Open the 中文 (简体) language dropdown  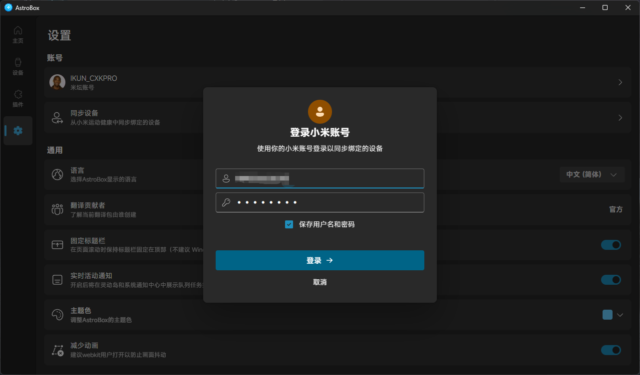(x=592, y=175)
